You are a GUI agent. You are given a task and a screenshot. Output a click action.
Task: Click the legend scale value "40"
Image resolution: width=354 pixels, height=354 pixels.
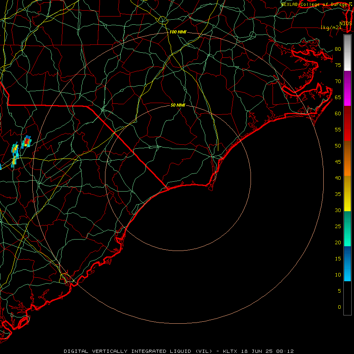[x=338, y=178]
